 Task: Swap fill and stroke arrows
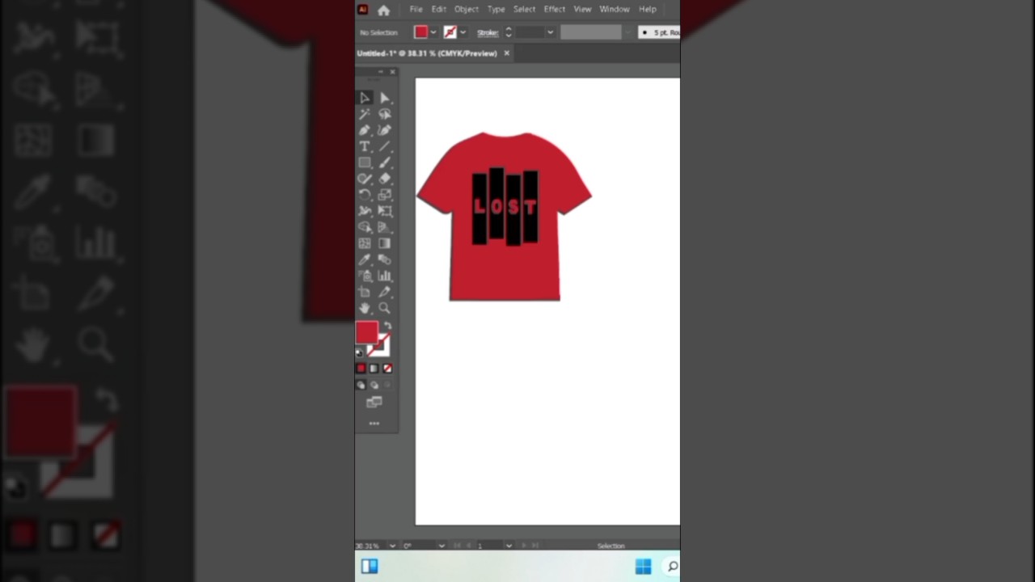(x=387, y=326)
